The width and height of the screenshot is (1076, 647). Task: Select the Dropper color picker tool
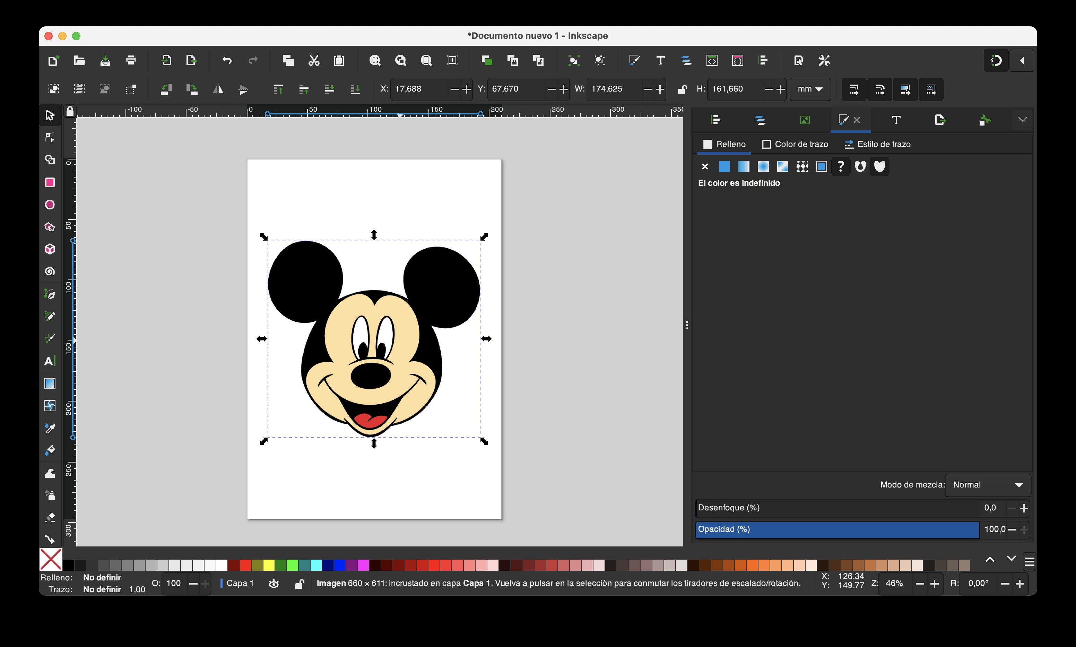point(50,428)
